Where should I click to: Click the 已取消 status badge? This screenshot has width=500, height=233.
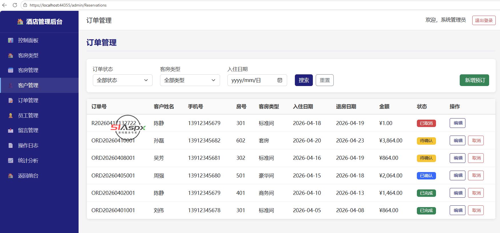426,123
